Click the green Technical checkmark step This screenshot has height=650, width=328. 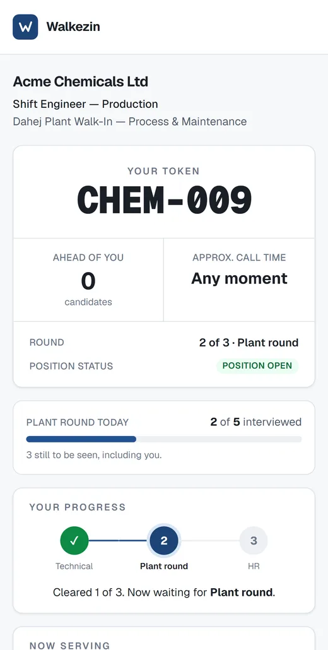[74, 541]
